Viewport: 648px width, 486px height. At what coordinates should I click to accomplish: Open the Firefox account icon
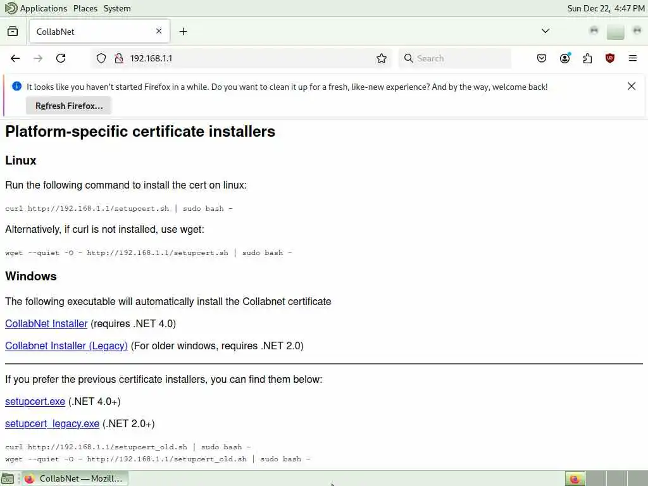pyautogui.click(x=565, y=58)
